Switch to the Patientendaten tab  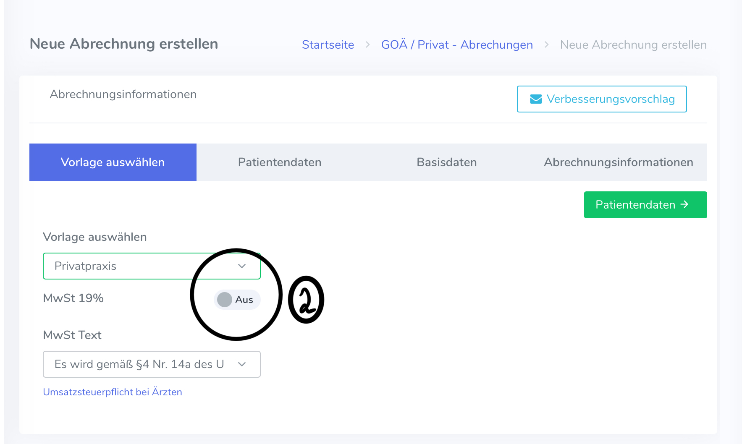[x=280, y=162]
